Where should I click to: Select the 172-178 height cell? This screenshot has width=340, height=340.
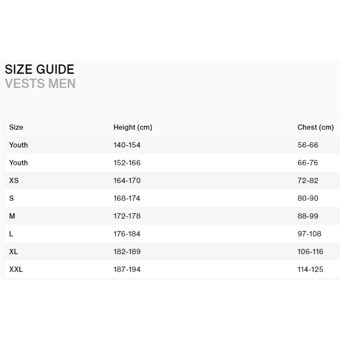point(127,216)
